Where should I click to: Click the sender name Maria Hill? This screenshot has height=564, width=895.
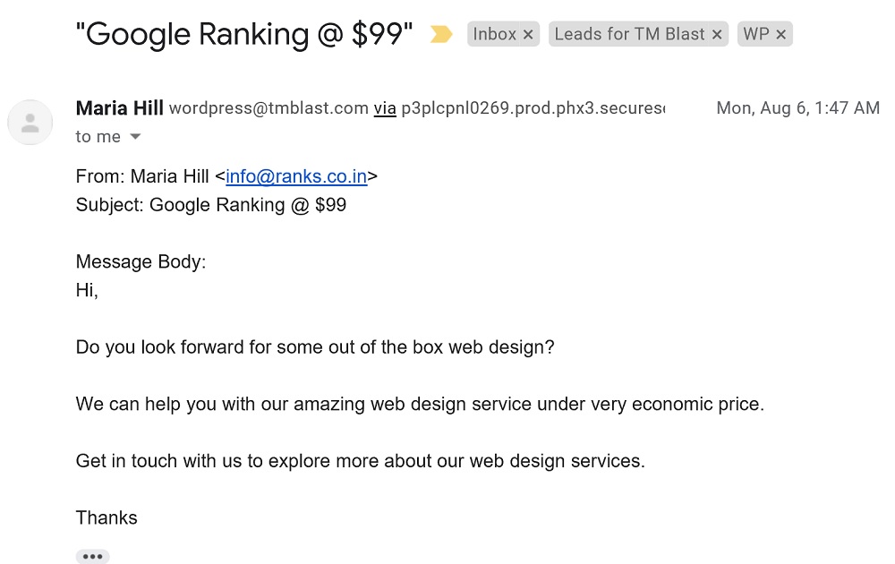119,108
